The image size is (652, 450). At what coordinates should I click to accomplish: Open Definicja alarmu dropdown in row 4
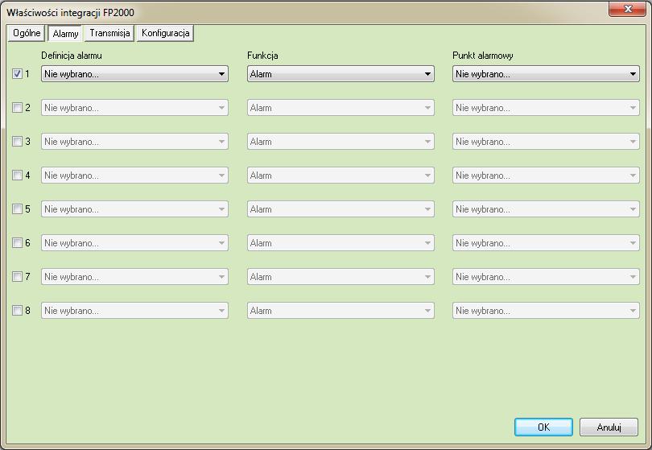click(134, 175)
